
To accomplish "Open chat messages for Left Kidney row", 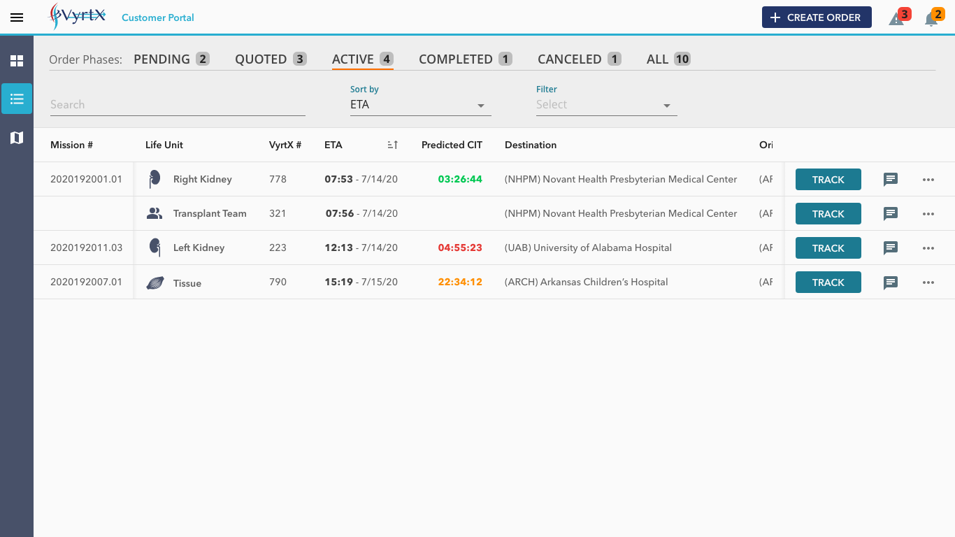I will [891, 248].
